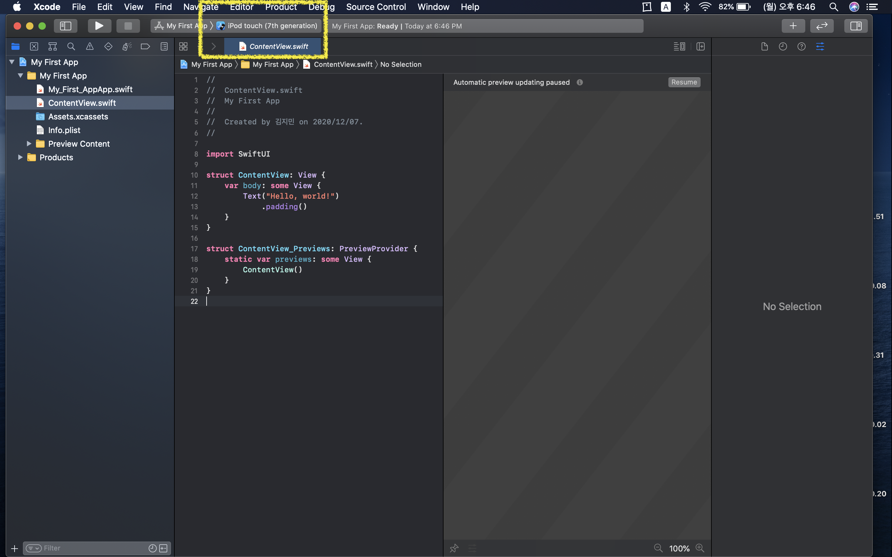Click the preview paused info icon

[580, 82]
